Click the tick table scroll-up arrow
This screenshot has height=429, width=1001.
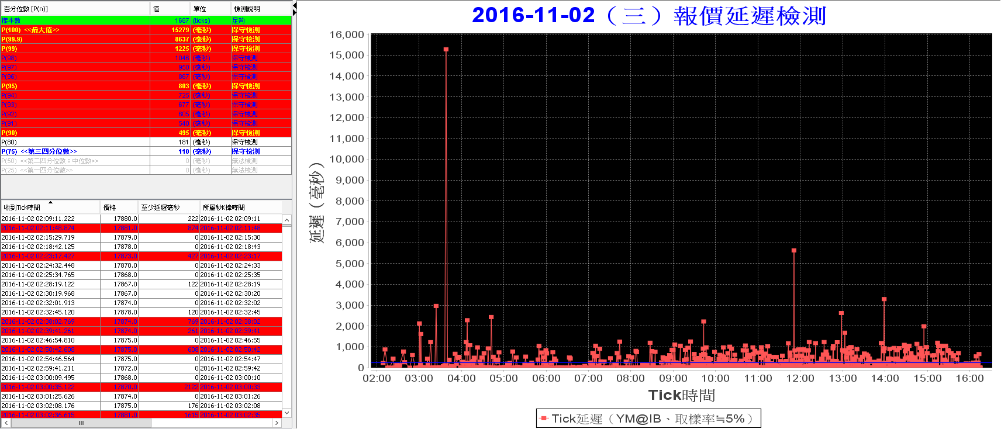tap(287, 220)
